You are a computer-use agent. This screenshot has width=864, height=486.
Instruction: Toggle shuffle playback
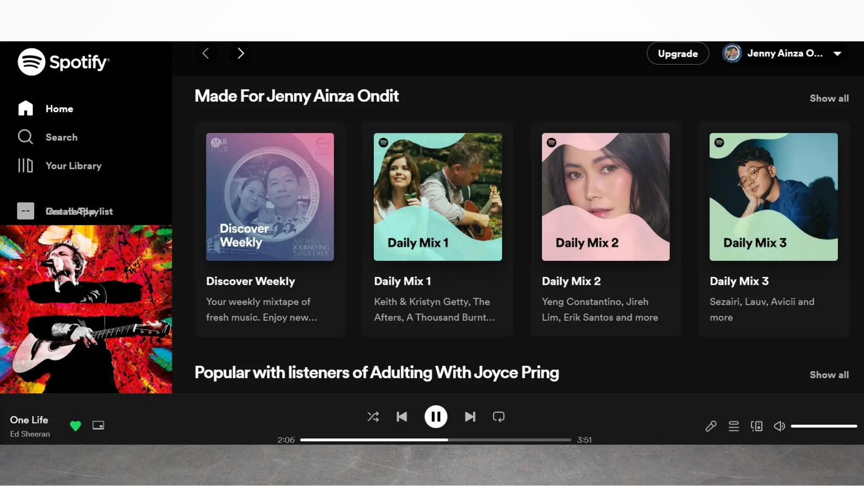(373, 417)
